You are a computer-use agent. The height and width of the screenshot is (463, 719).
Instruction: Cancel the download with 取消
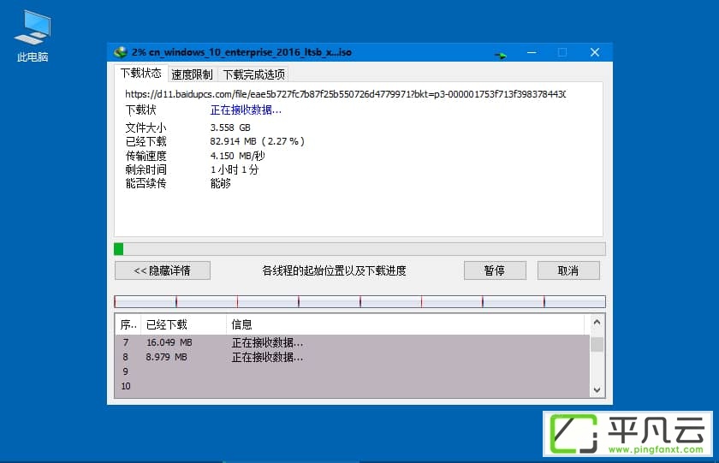click(x=568, y=270)
